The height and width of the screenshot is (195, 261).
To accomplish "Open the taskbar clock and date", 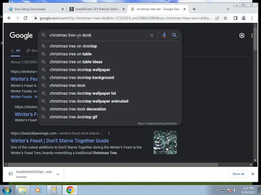I will tap(248, 190).
